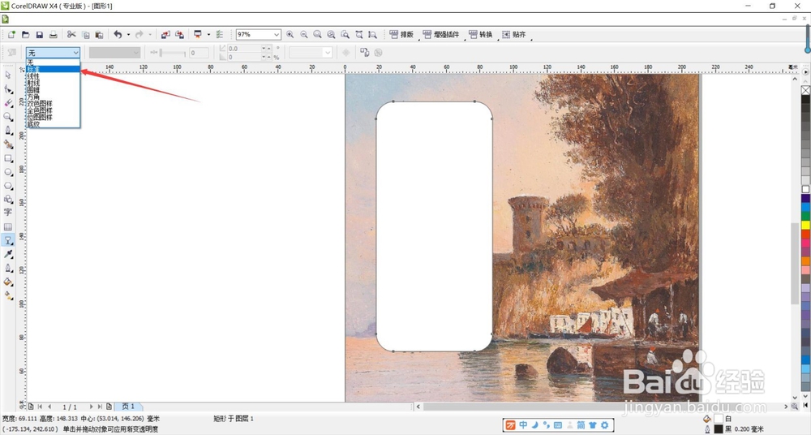Image resolution: width=811 pixels, height=435 pixels.
Task: Click the Import icon
Action: 165,35
